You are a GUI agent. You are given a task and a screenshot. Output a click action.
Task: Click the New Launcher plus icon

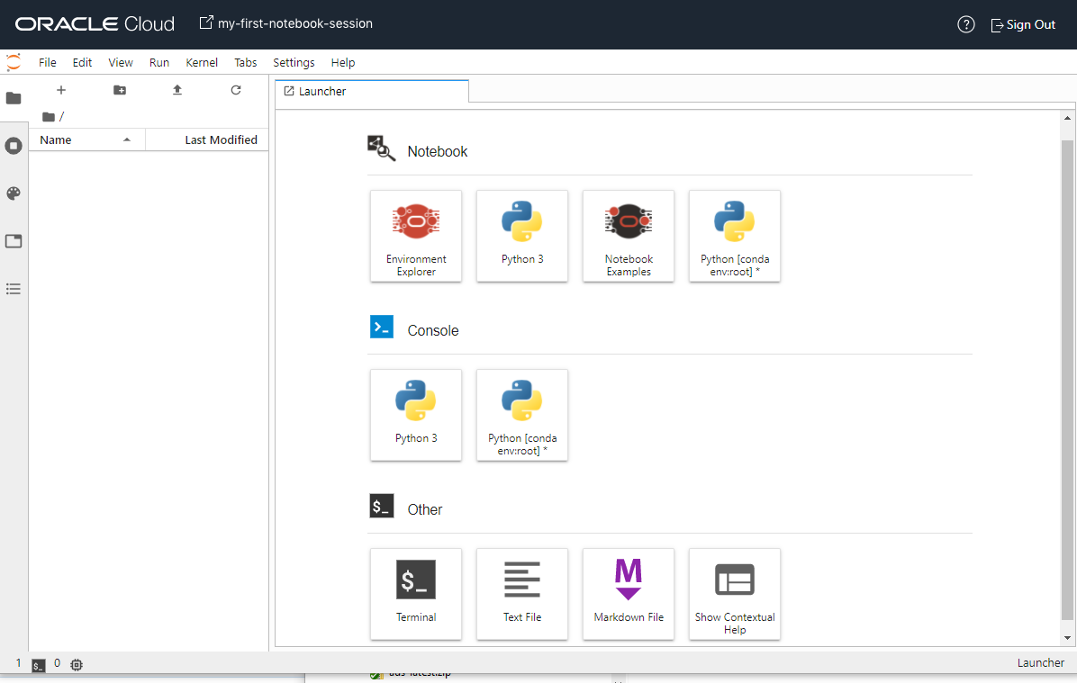[x=61, y=90]
